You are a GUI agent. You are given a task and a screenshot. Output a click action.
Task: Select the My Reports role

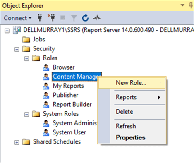pyautogui.click(x=68, y=86)
